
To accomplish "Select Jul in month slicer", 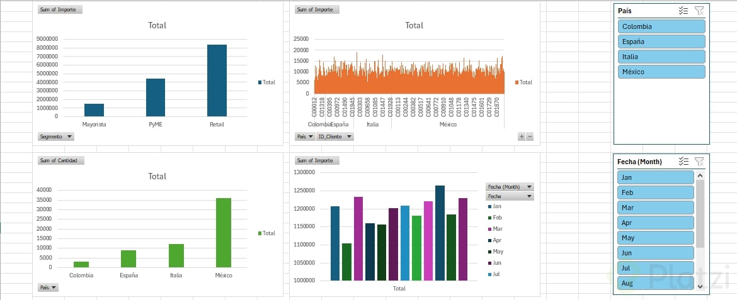I will click(655, 268).
